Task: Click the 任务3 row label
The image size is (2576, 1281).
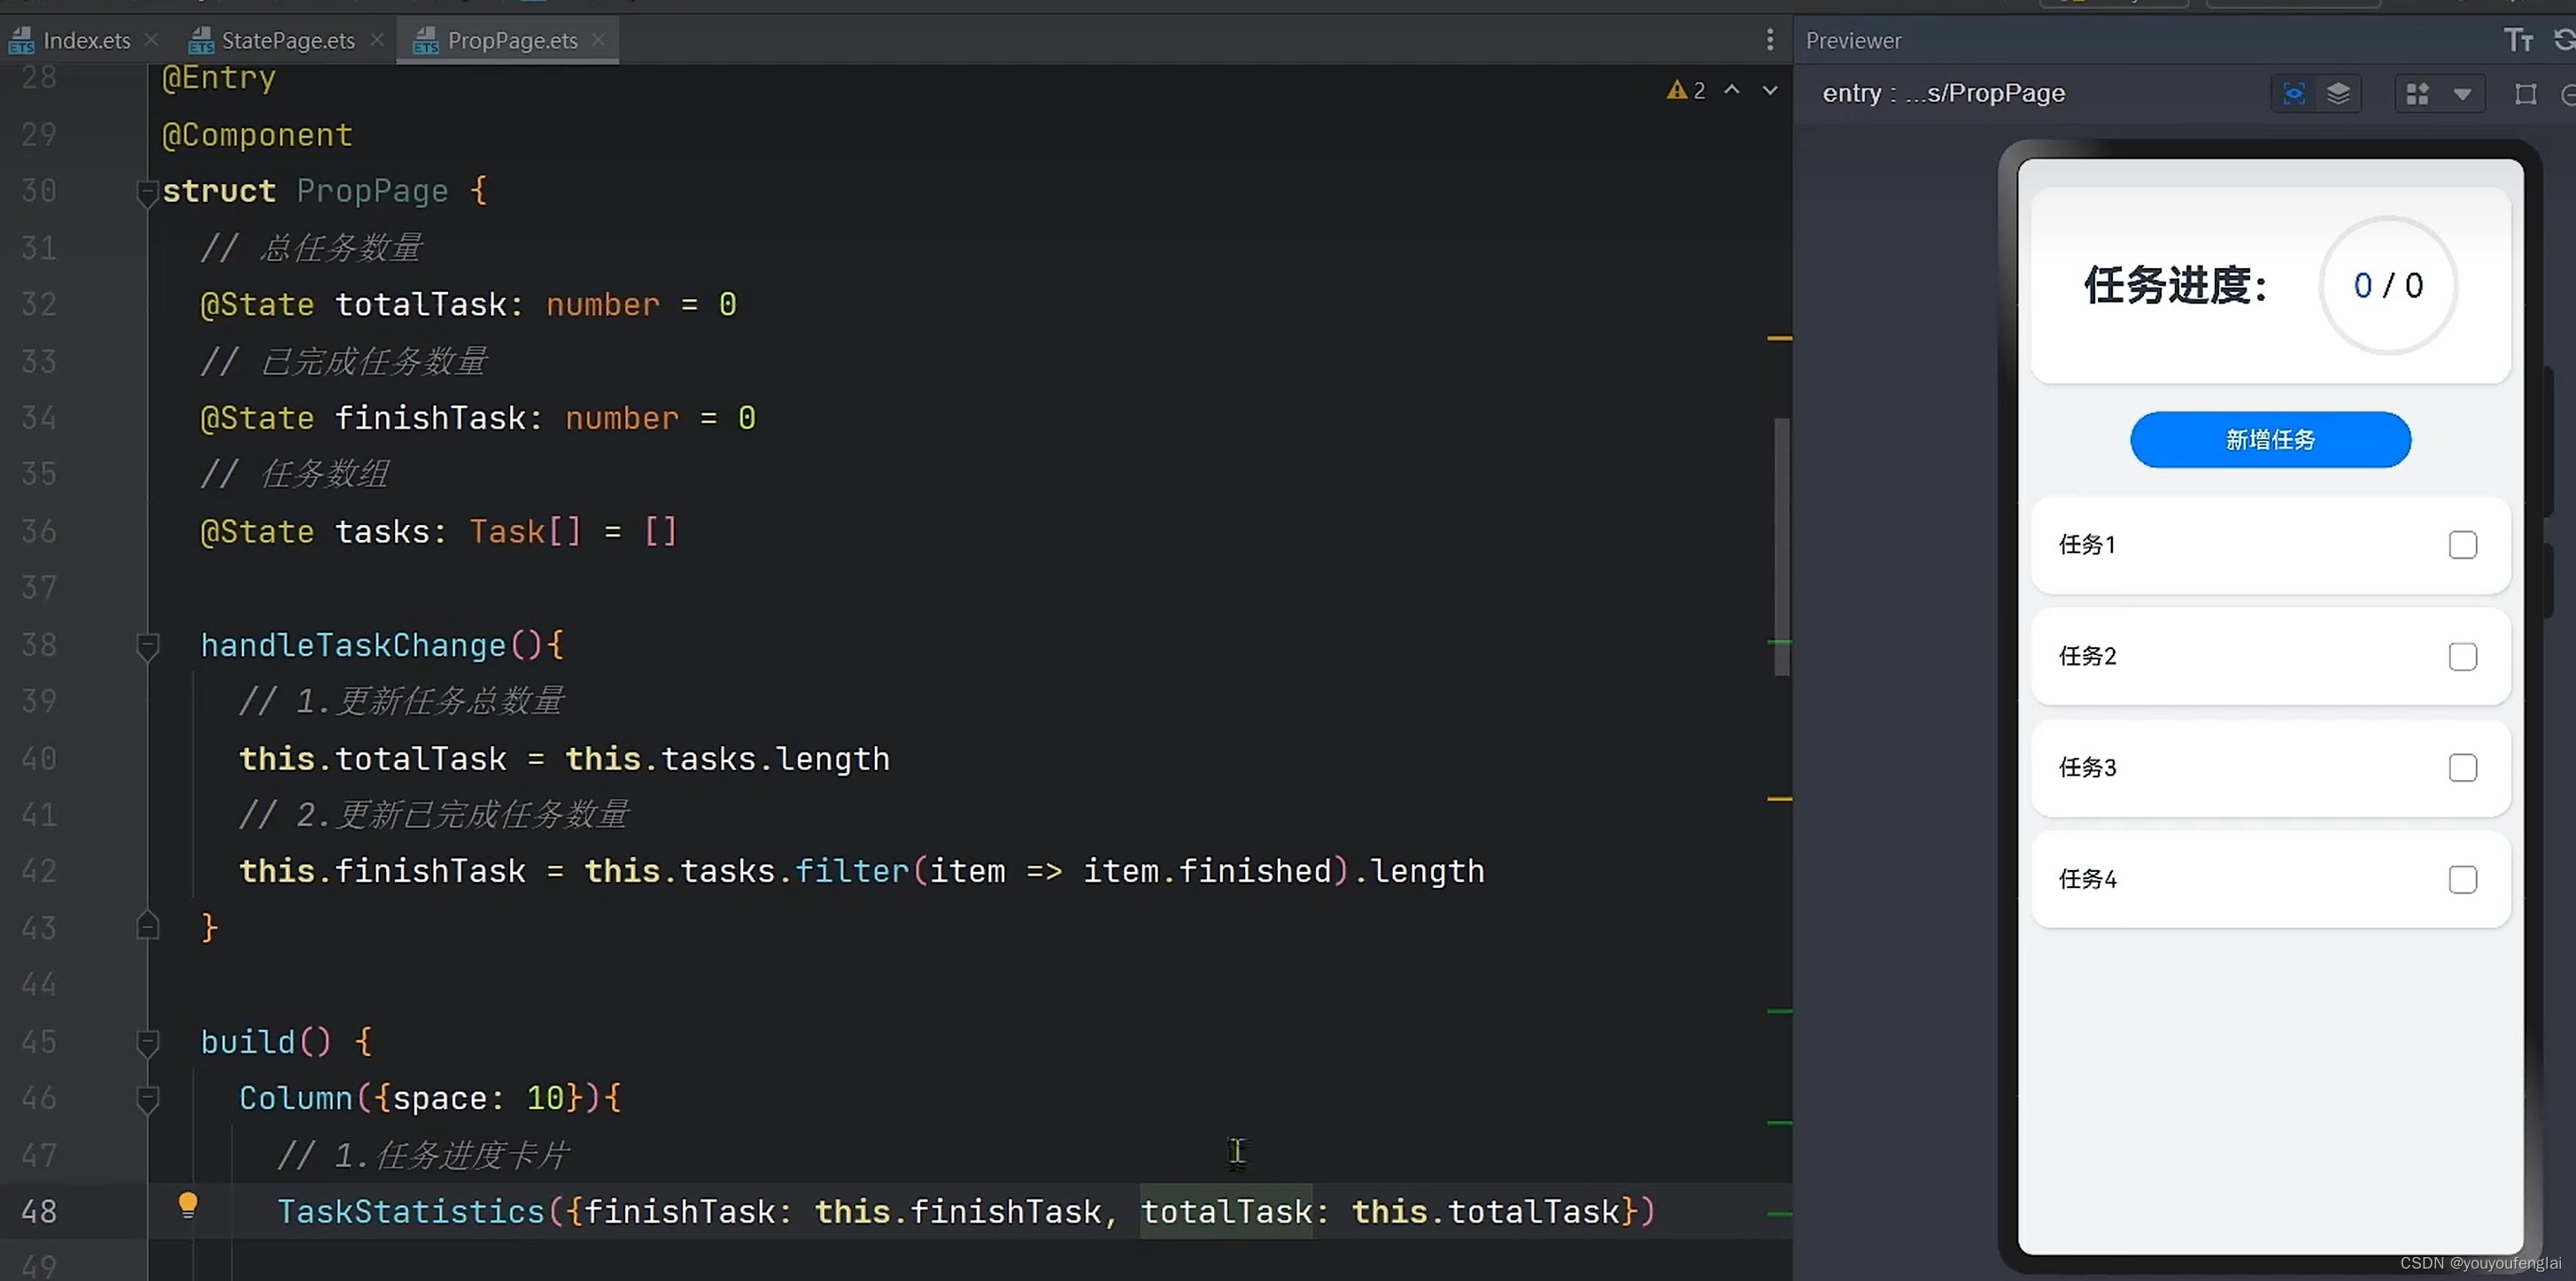Action: tap(2087, 767)
